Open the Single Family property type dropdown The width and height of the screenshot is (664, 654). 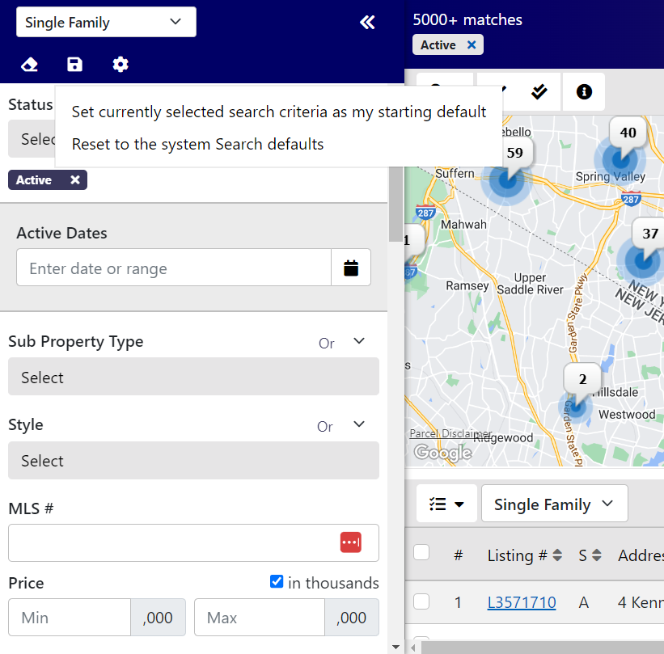point(106,22)
